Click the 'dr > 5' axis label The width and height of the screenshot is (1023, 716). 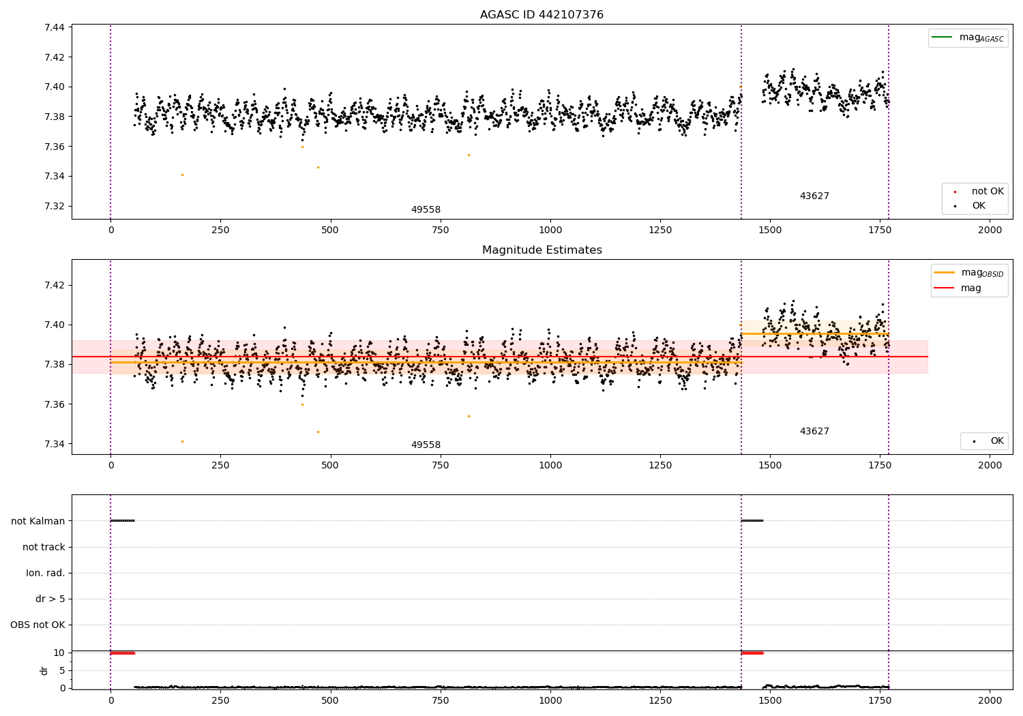pyautogui.click(x=50, y=599)
